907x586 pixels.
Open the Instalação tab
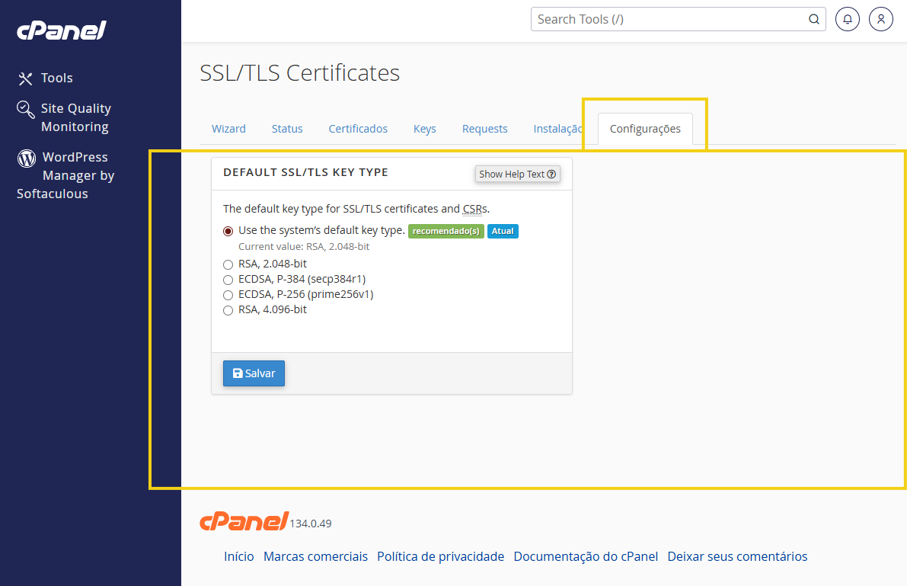(557, 129)
